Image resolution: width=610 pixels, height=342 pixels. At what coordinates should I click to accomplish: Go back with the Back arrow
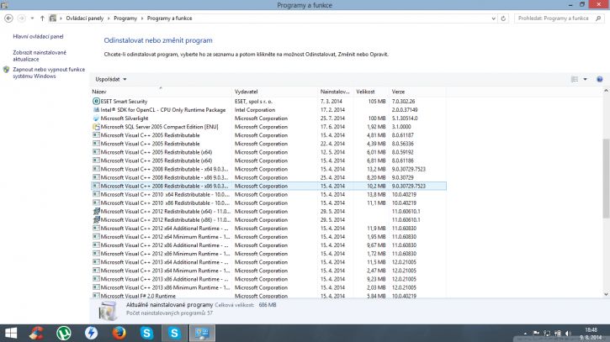(x=8, y=18)
